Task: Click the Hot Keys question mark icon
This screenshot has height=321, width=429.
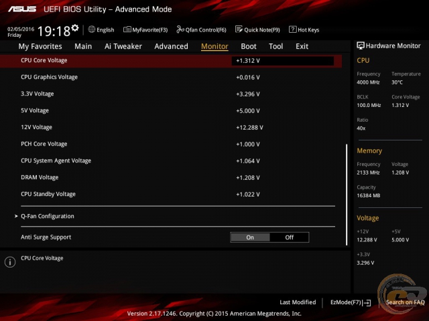Action: [292, 29]
